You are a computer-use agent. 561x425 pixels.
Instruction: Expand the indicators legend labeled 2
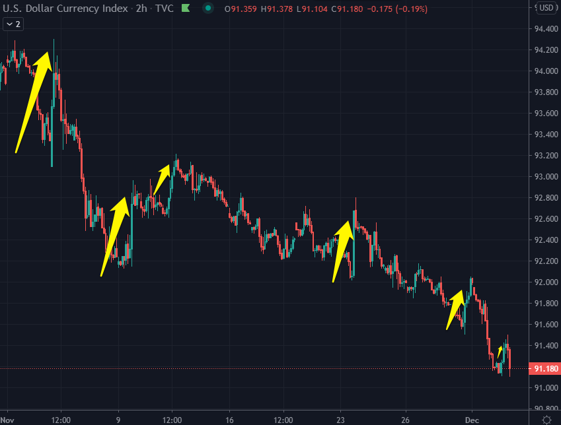pos(13,24)
